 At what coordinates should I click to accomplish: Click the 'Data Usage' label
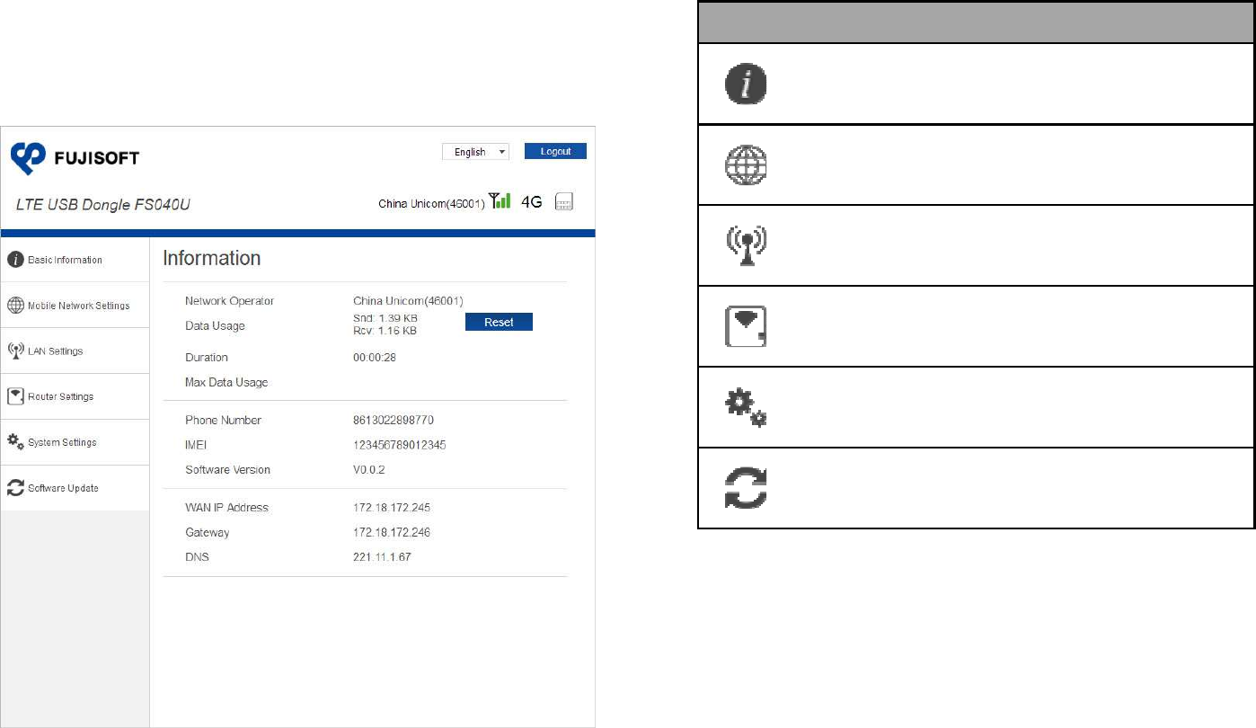[x=215, y=325]
